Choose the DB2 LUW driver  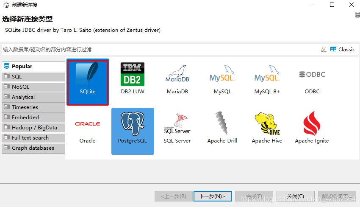click(x=133, y=78)
